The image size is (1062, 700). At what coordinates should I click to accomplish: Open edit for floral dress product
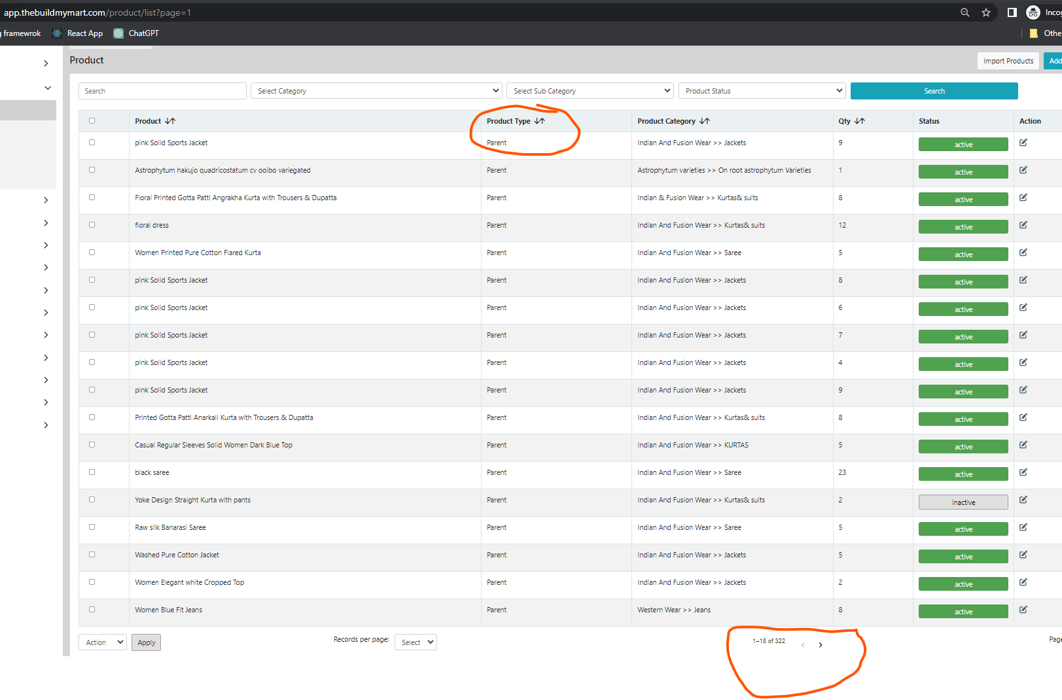[1023, 225]
